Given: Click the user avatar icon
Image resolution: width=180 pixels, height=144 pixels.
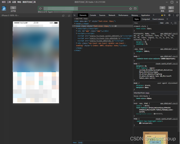Looking at the screenshot, I should pos(4,8).
